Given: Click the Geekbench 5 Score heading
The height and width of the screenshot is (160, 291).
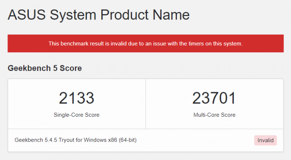Looking at the screenshot, I should point(45,68).
